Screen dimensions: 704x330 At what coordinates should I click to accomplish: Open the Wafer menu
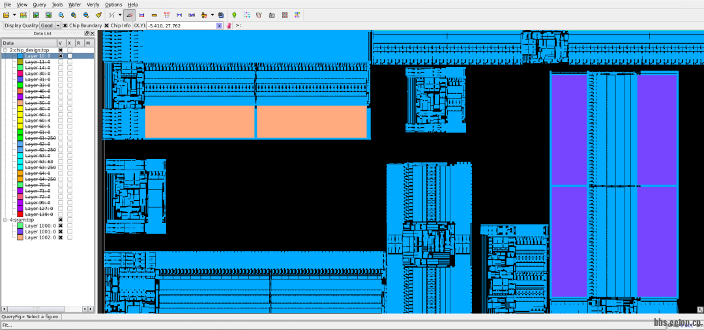[x=75, y=5]
